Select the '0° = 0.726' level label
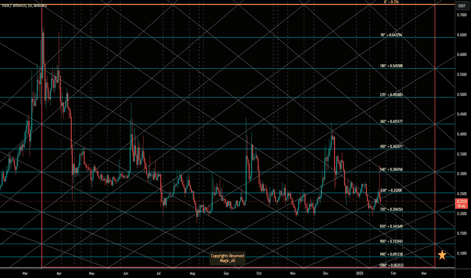 pos(391,2)
